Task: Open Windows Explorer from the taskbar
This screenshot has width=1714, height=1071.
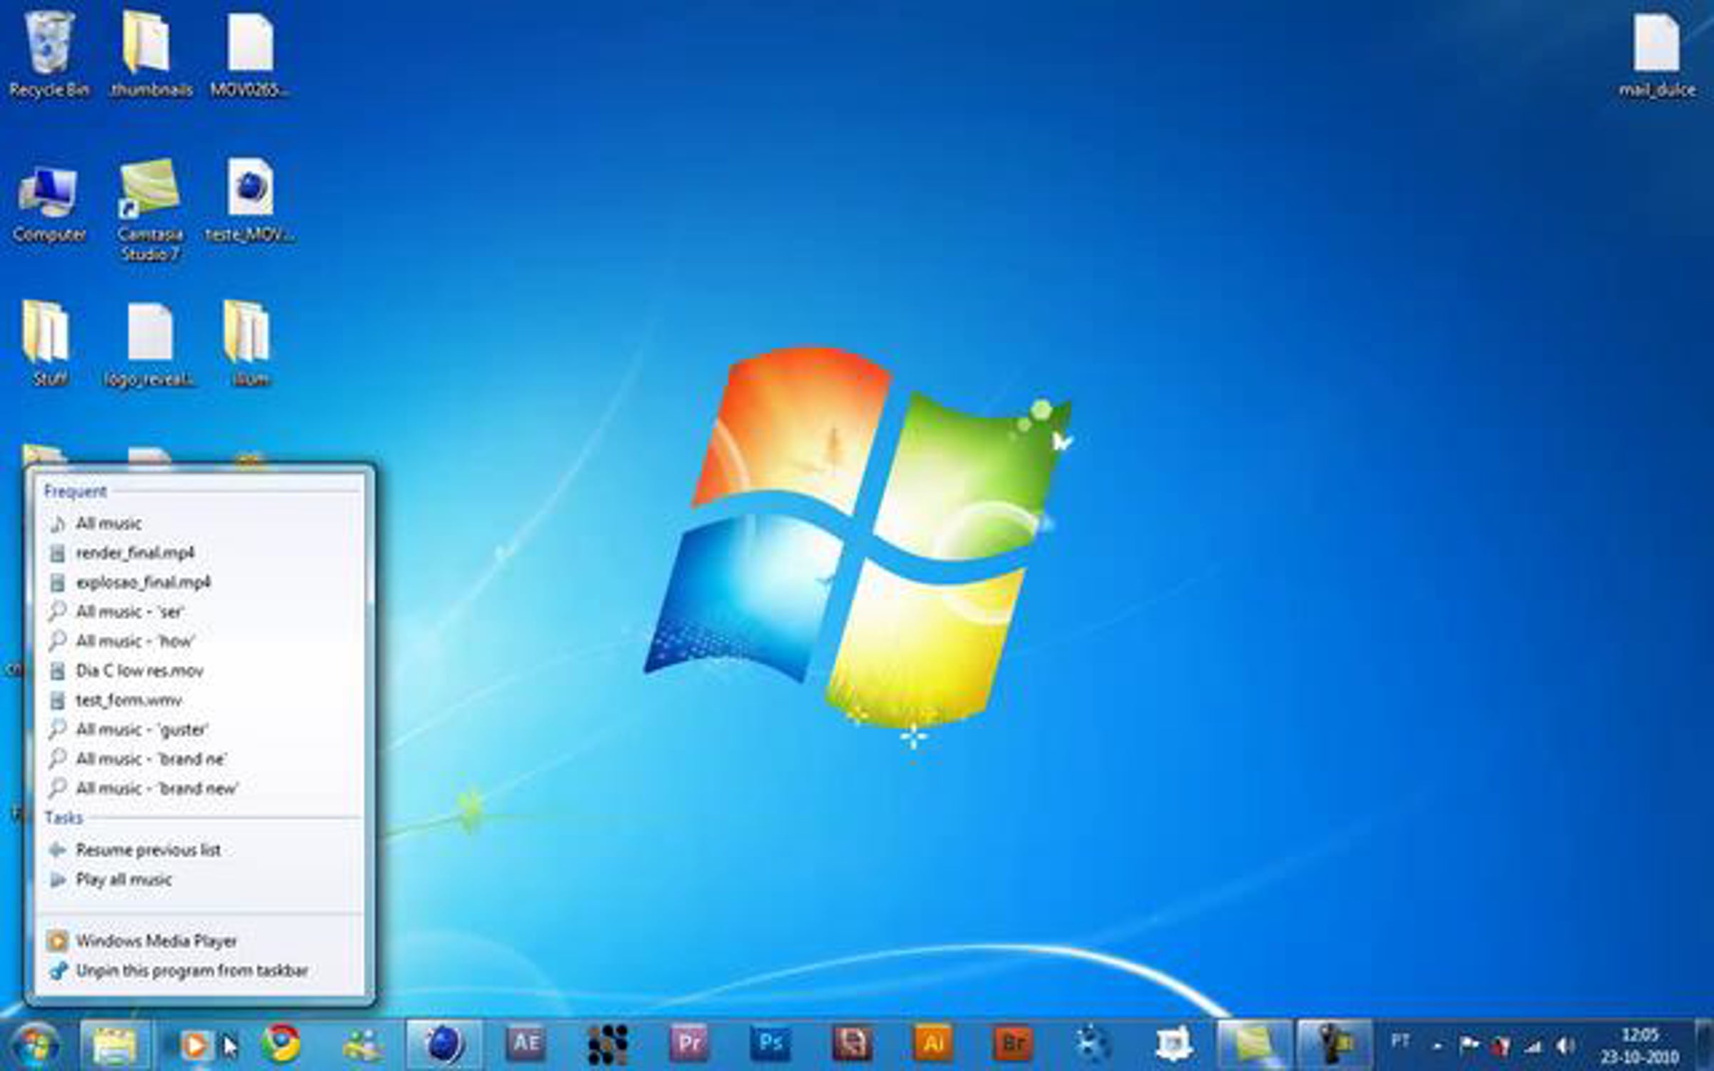Action: 114,1045
